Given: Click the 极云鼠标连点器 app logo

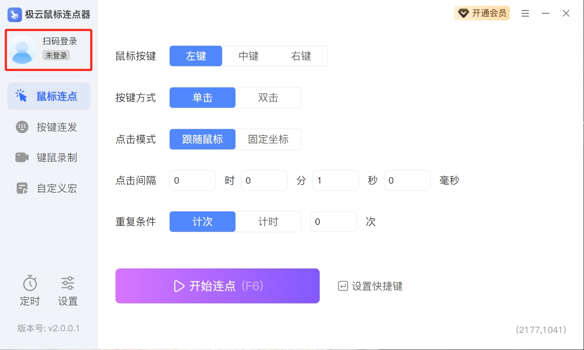Looking at the screenshot, I should (x=15, y=15).
